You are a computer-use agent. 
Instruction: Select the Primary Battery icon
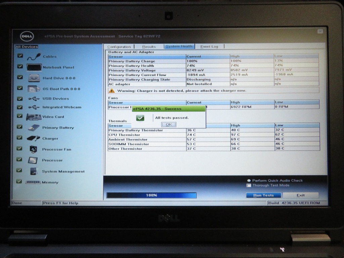point(34,128)
